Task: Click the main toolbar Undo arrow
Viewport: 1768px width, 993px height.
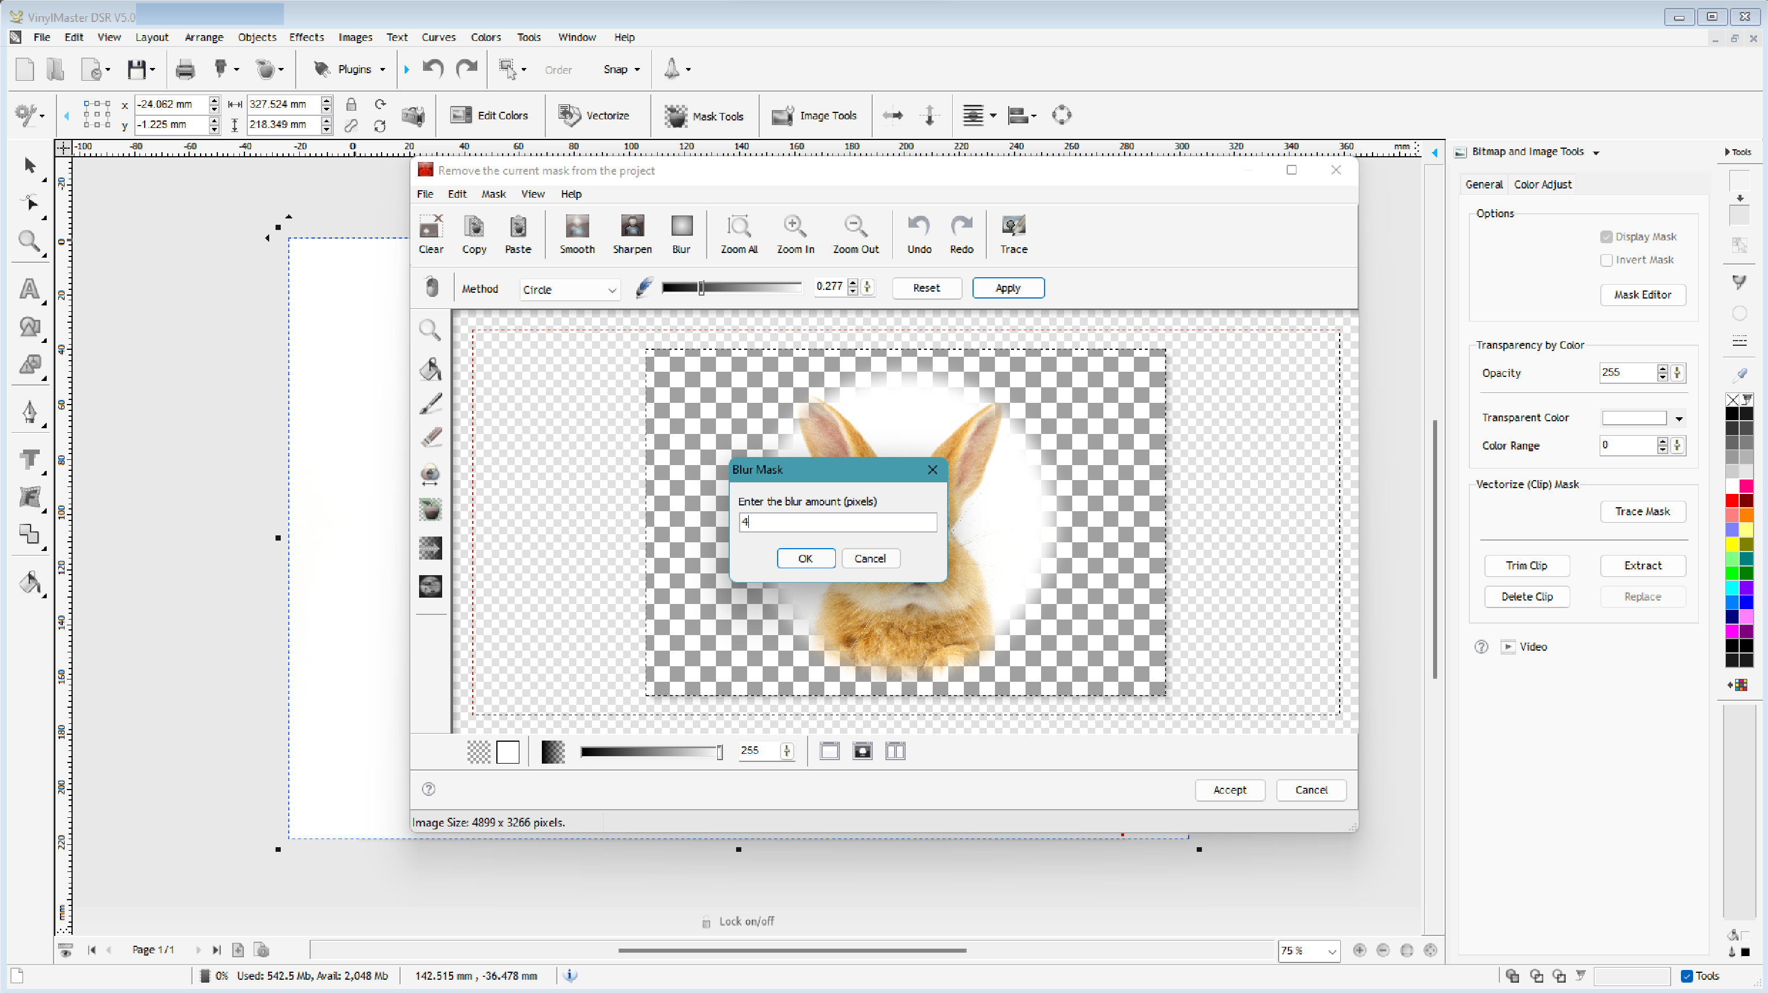Action: (x=432, y=69)
